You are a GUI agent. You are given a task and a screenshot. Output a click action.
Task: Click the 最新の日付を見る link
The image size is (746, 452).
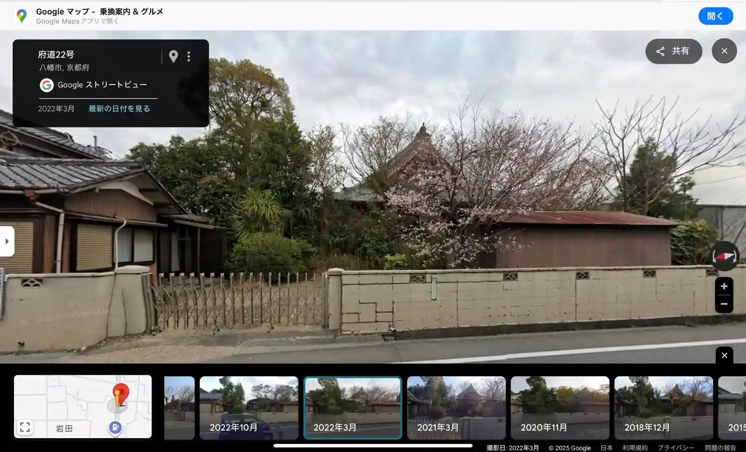119,108
